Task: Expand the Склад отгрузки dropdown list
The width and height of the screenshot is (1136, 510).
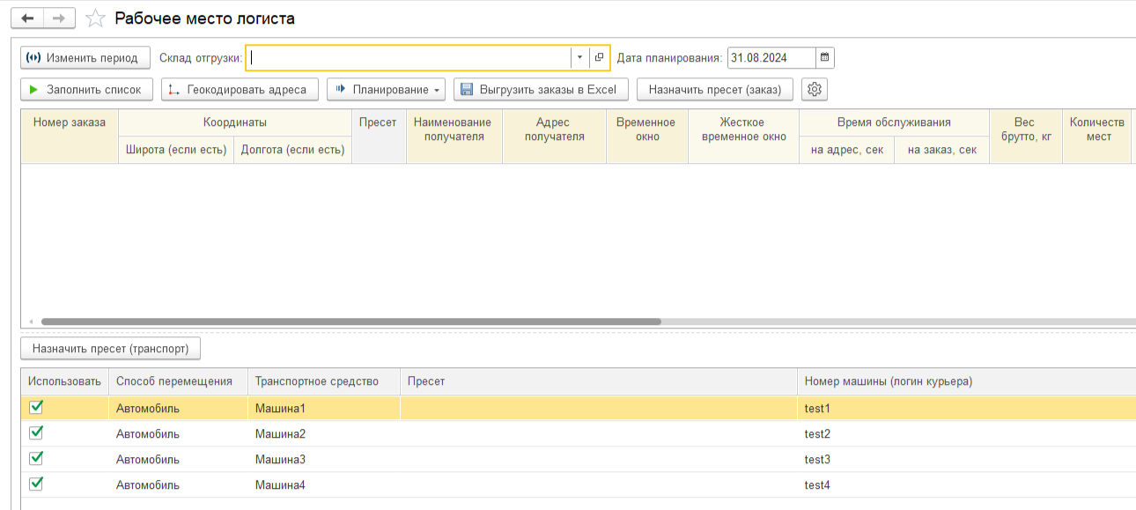Action: [x=579, y=57]
